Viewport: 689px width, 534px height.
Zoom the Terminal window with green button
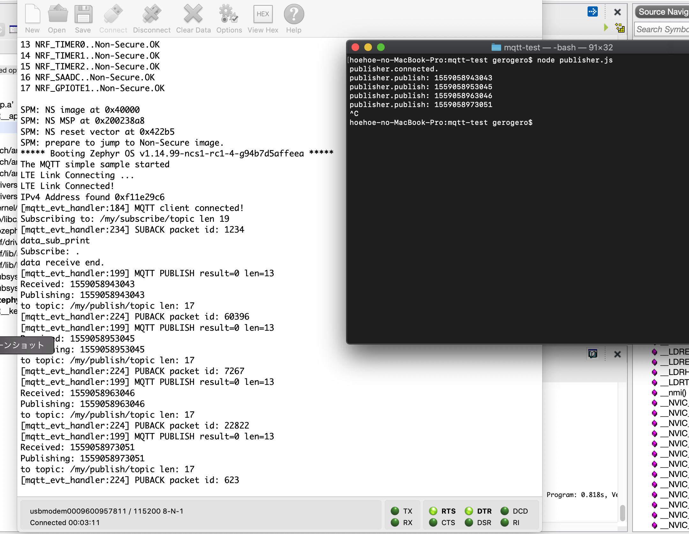click(x=381, y=47)
